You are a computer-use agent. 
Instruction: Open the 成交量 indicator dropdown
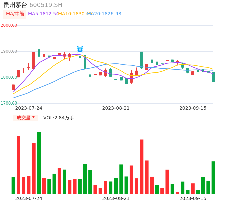click(26, 118)
